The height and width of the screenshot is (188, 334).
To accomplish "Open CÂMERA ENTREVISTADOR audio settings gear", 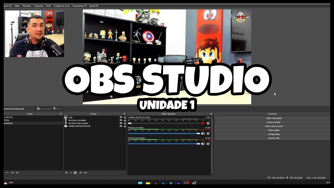I will point(208,123).
